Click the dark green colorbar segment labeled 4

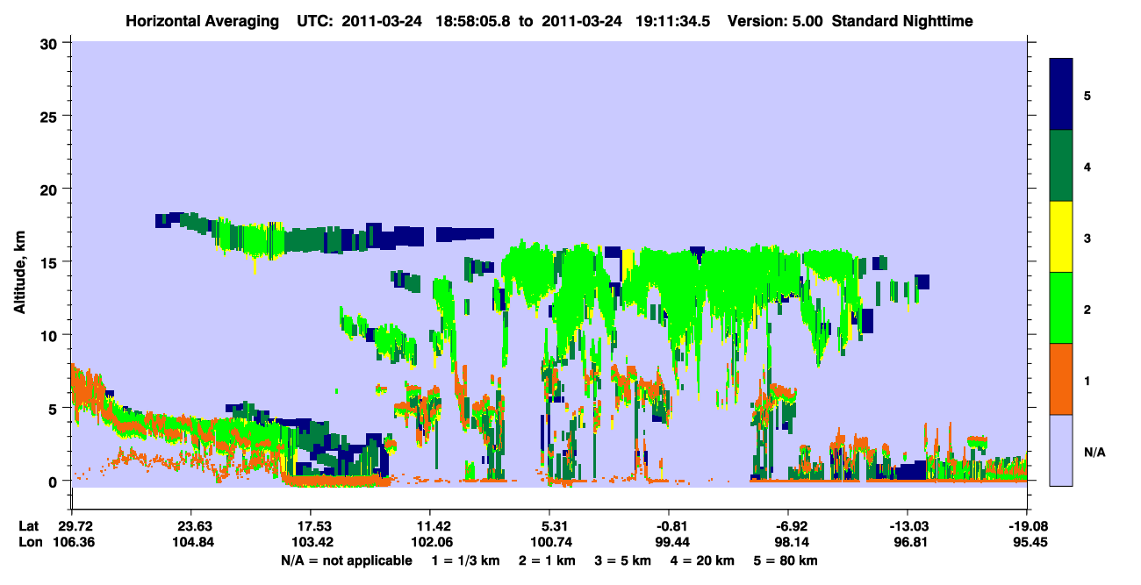(x=1061, y=166)
